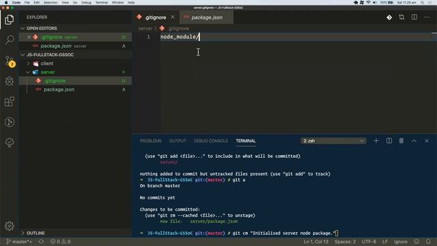Collapse the server folder
The image size is (437, 246).
28,72
